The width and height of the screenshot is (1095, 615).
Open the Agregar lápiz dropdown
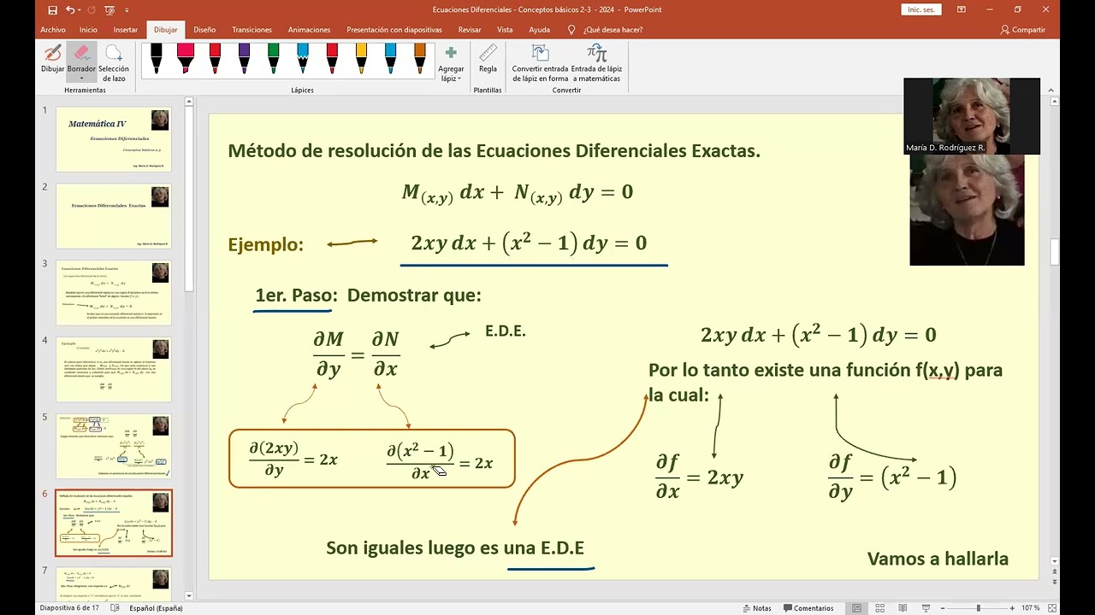pyautogui.click(x=451, y=62)
